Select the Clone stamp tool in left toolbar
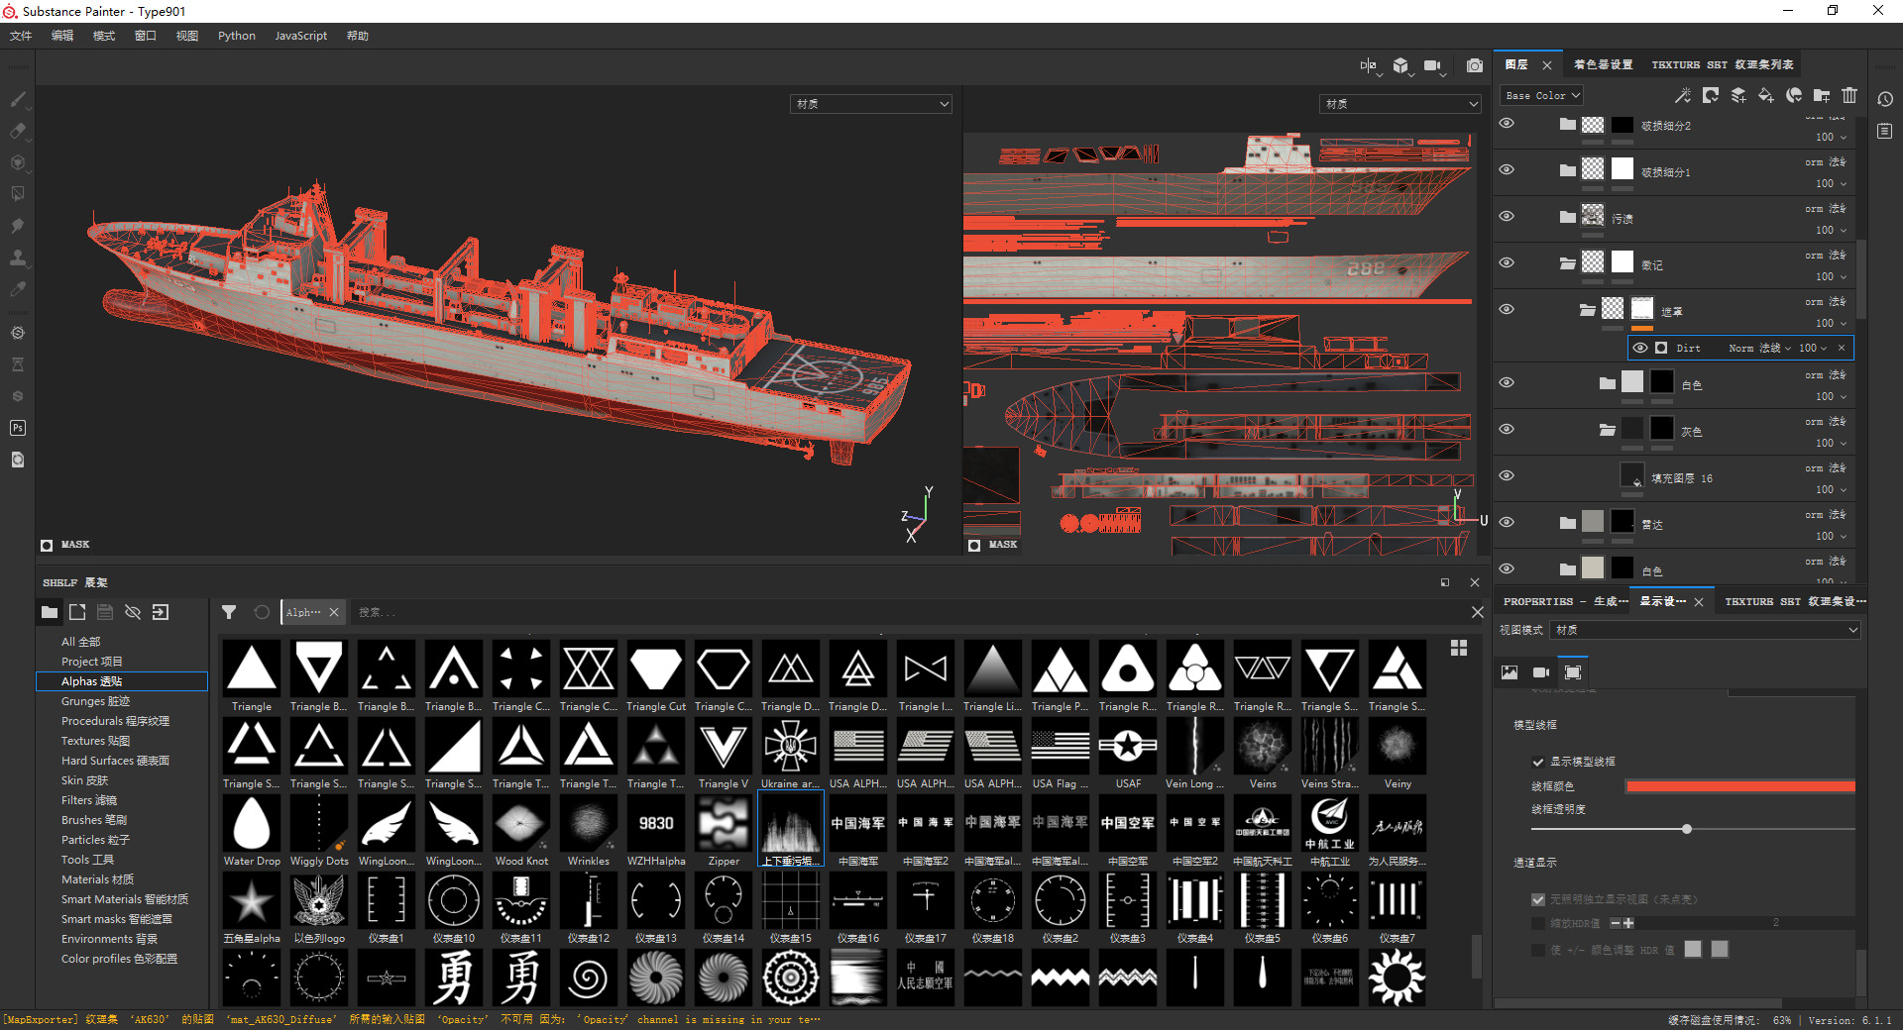 18,257
